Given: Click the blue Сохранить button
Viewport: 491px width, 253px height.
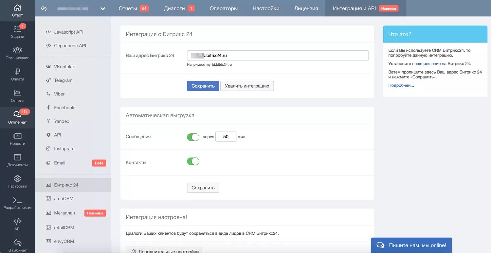Looking at the screenshot, I should point(203,86).
